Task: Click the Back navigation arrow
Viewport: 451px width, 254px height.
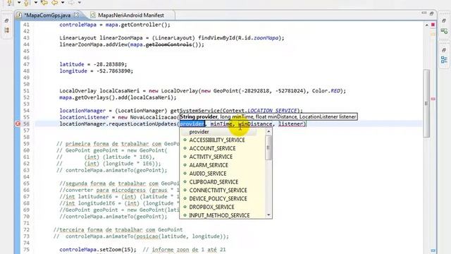Action: (x=54, y=3)
